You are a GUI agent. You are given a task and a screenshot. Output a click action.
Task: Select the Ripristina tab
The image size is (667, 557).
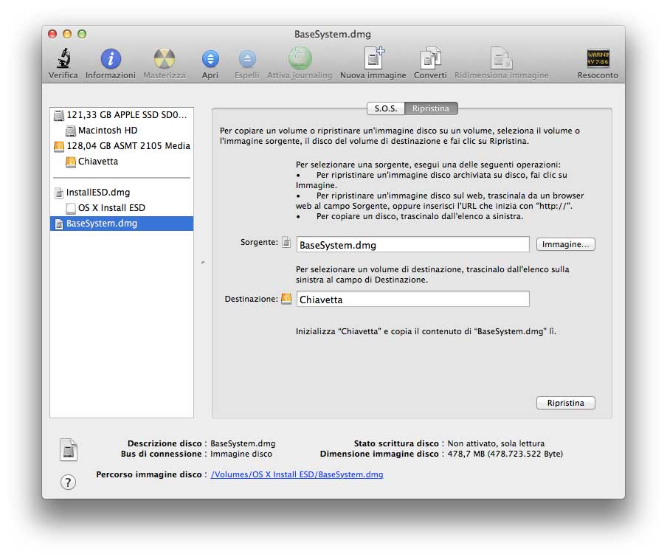[x=431, y=108]
